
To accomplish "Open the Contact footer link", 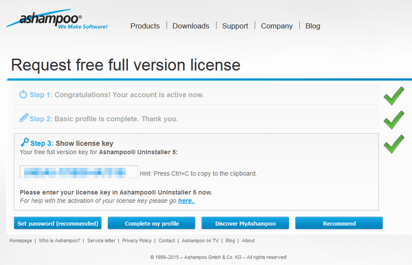I will (x=166, y=240).
